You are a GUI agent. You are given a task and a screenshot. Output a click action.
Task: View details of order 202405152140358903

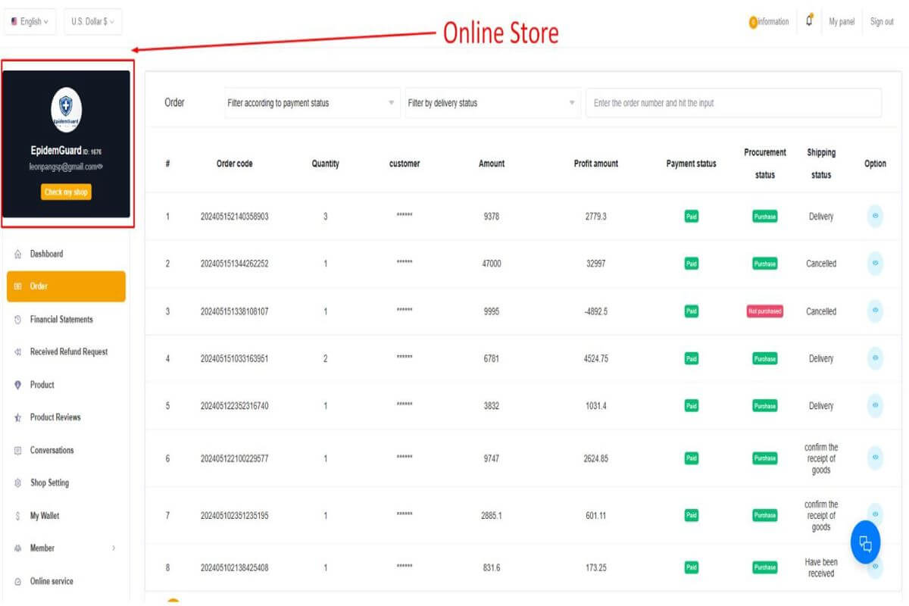[x=875, y=216]
